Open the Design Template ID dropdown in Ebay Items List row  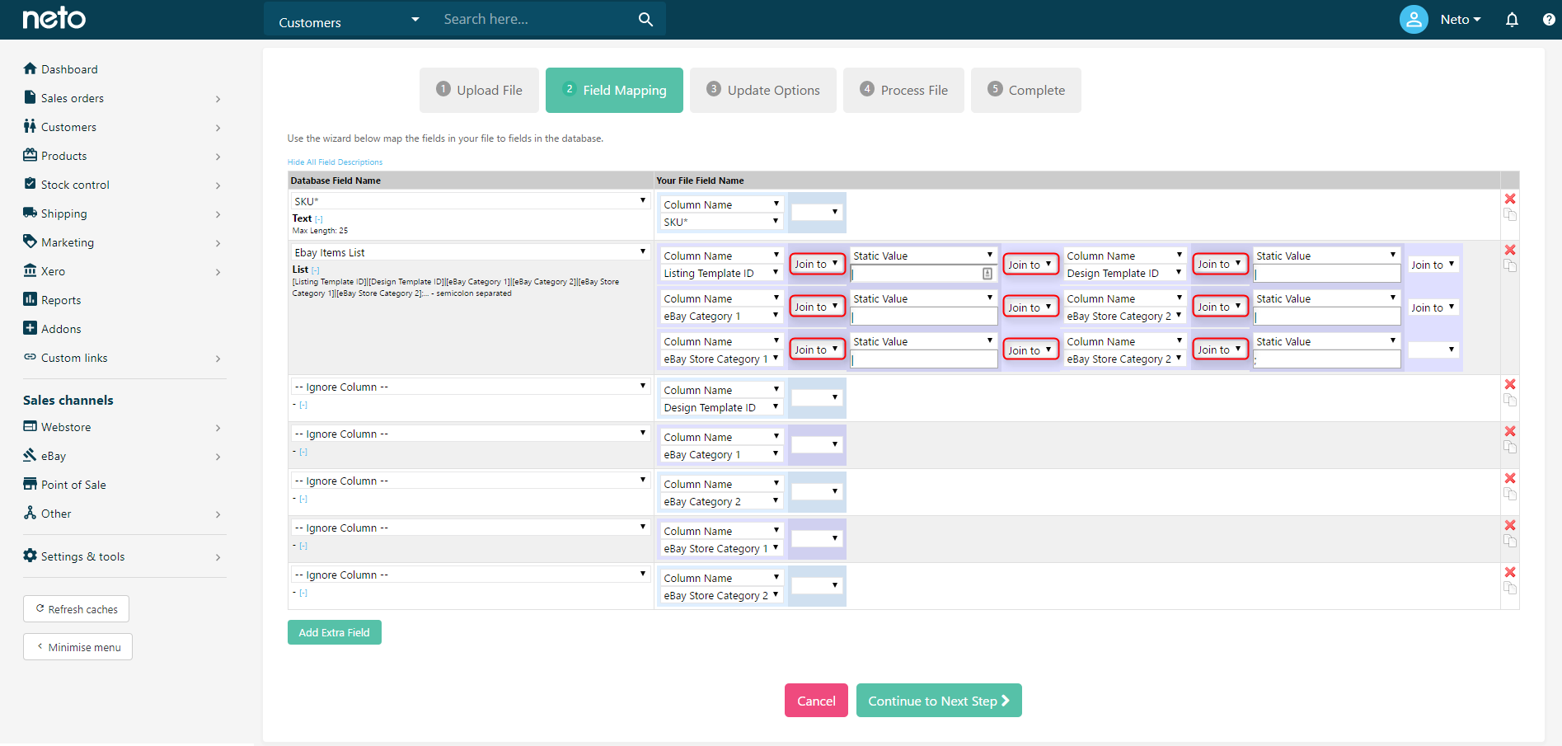click(1124, 273)
